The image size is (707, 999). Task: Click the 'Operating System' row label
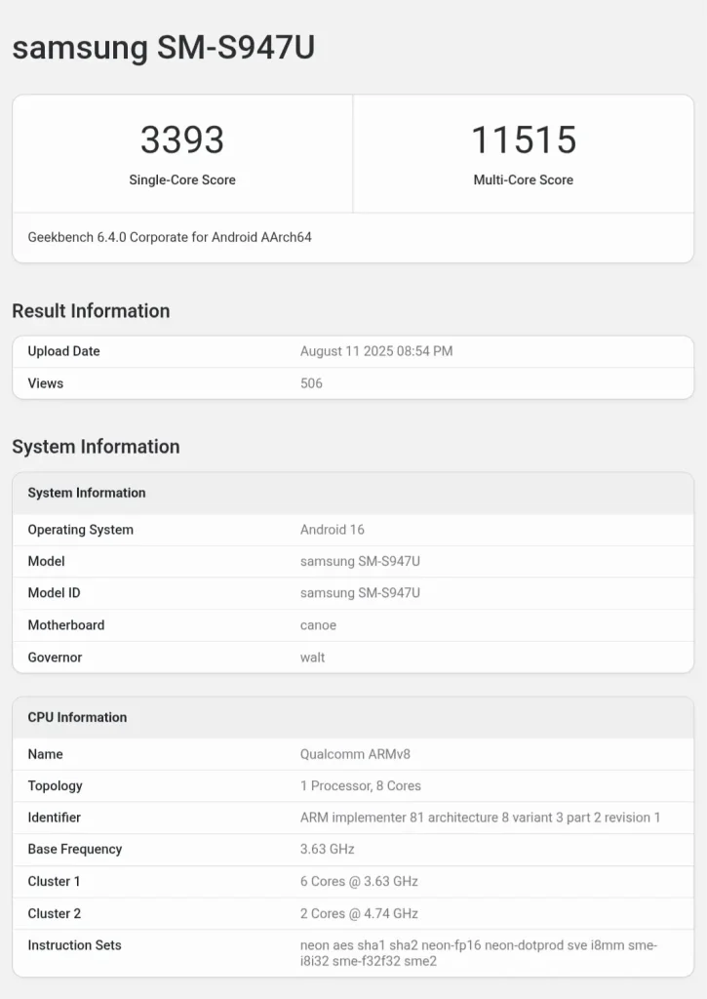(x=80, y=530)
